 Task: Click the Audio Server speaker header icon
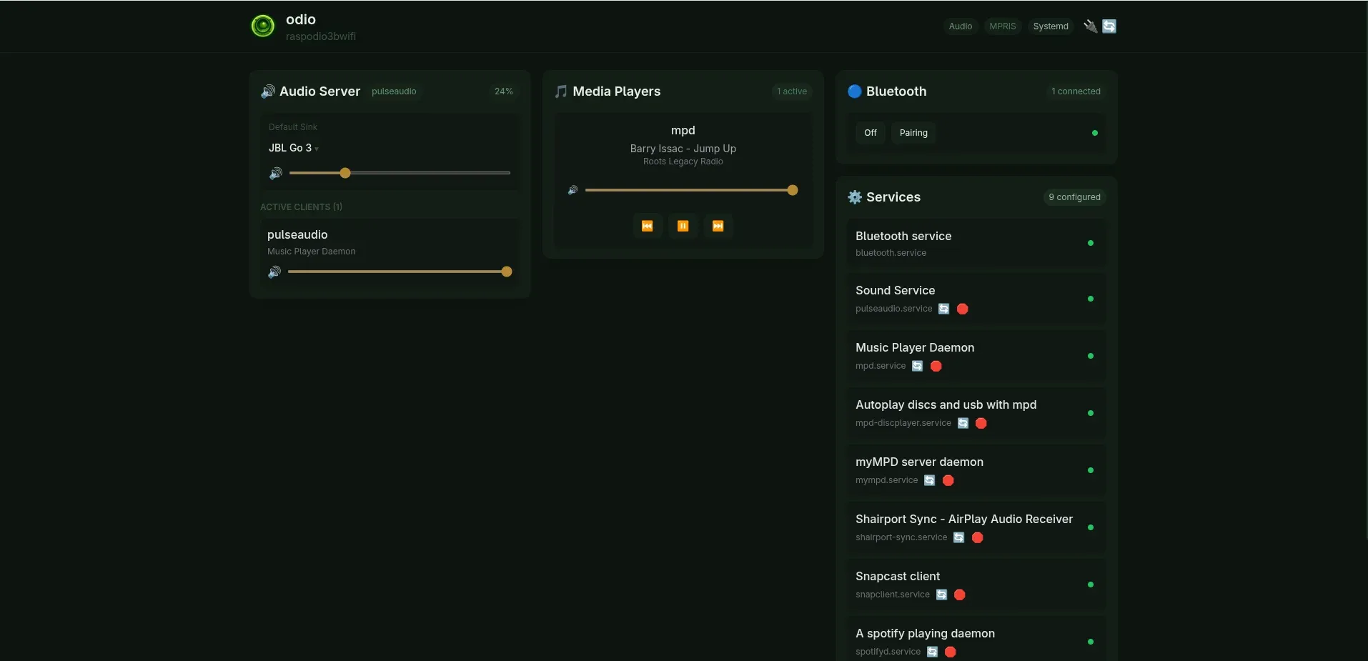pyautogui.click(x=268, y=91)
